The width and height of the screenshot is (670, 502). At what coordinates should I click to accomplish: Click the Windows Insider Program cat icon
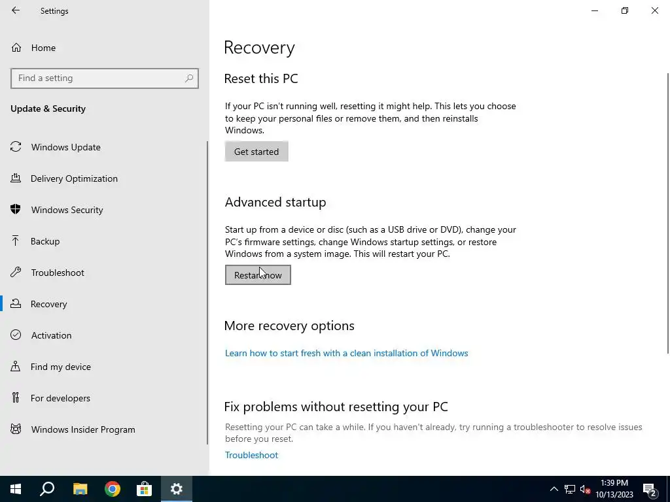pyautogui.click(x=16, y=429)
